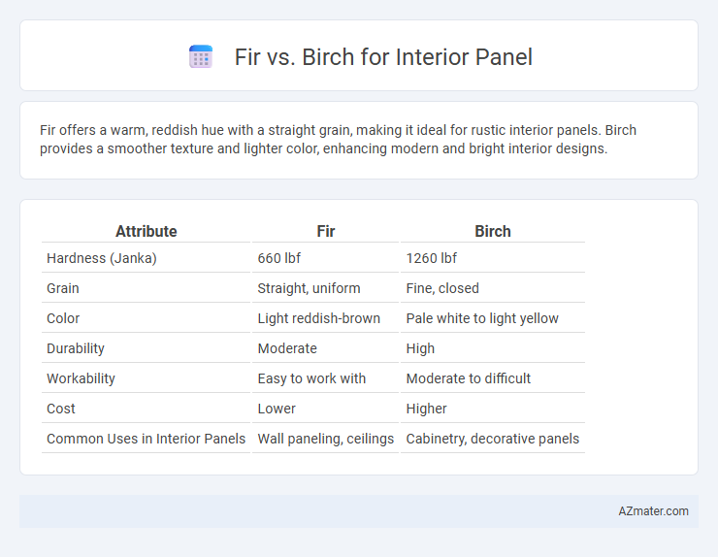Open the AZmater.com footer link
Image resolution: width=718 pixels, height=557 pixels.
click(653, 511)
